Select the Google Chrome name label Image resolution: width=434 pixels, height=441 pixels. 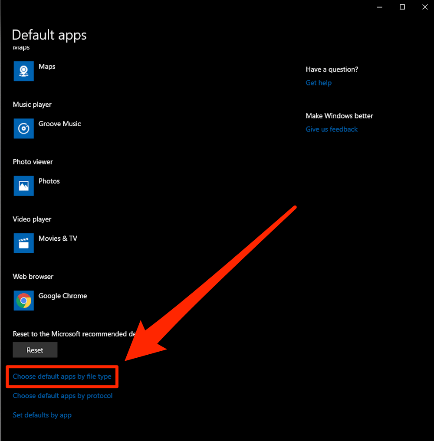point(63,296)
